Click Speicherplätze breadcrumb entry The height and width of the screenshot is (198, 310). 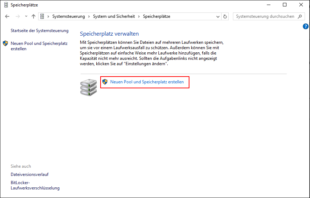pos(157,16)
